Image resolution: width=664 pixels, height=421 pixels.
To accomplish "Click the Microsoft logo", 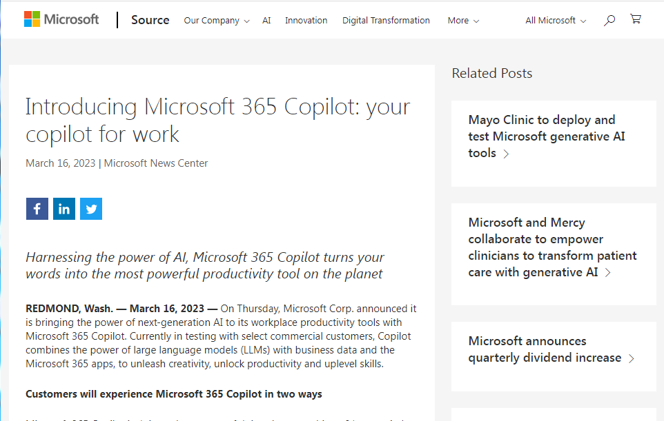I will [x=61, y=19].
